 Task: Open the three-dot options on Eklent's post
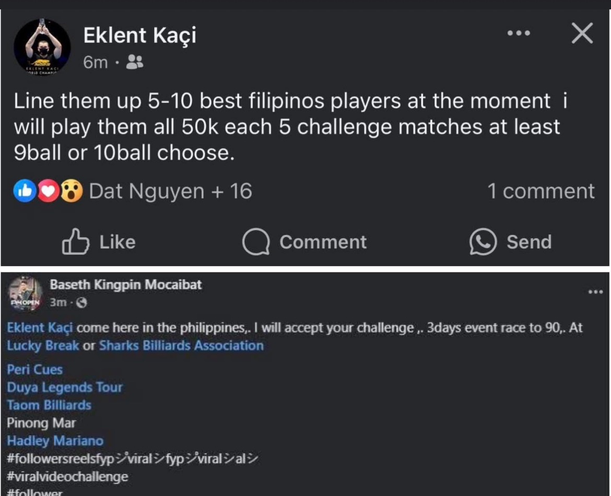[x=519, y=33]
